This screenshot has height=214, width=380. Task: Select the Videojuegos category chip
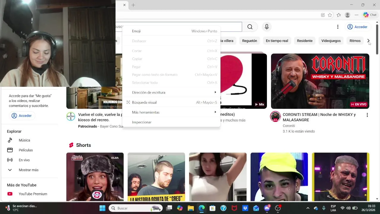pos(331,41)
